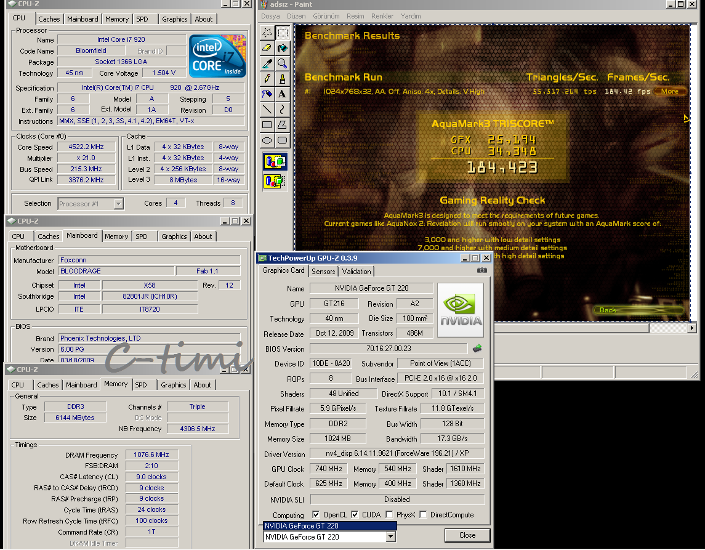
Task: Open the GPU selection dropdown in GPU-Z
Action: [391, 536]
